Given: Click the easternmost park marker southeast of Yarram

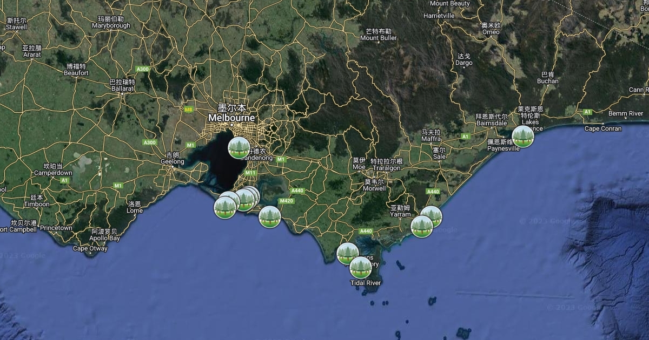Looking at the screenshot, I should click(432, 216).
